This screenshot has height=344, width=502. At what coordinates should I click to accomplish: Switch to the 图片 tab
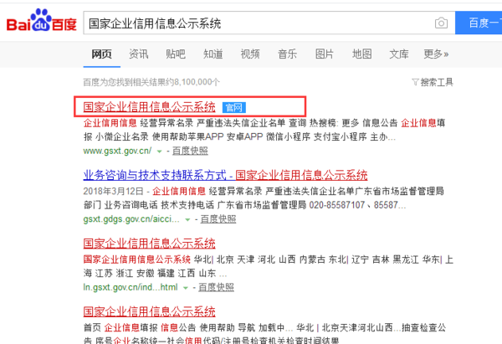(x=325, y=54)
